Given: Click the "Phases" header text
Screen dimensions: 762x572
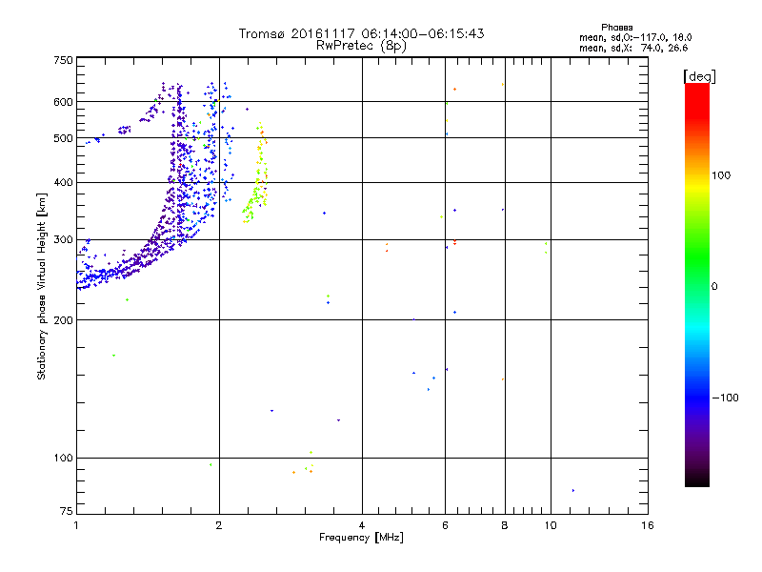Looking at the screenshot, I should pyautogui.click(x=616, y=28).
